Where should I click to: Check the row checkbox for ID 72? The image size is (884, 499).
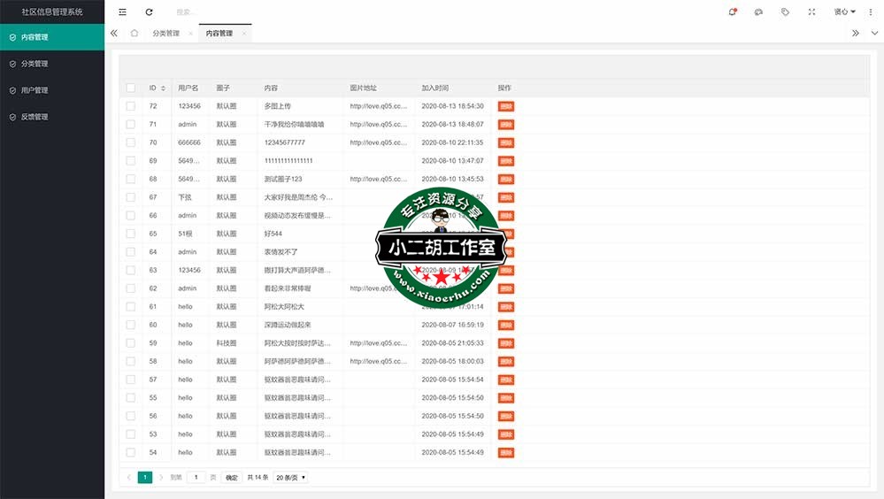click(131, 106)
